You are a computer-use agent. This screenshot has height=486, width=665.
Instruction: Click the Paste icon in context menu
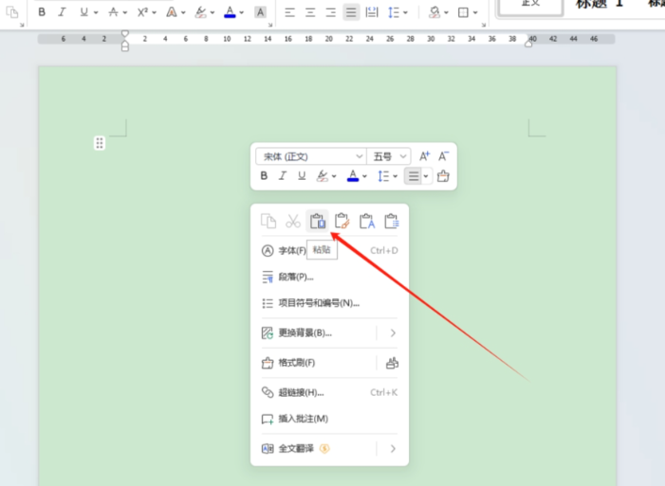[318, 222]
